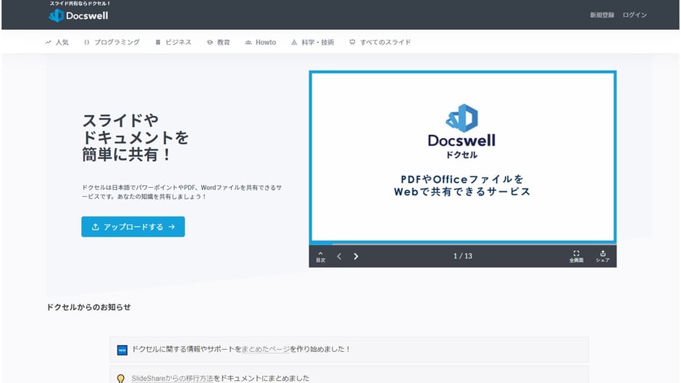The width and height of the screenshot is (681, 383).
Task: Click the blue NEW badge icon
Action: tap(122, 350)
